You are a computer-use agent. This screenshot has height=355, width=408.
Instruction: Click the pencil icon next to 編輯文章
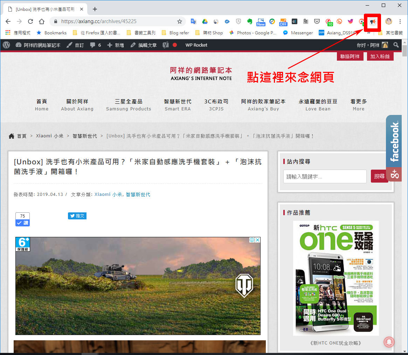click(x=132, y=45)
